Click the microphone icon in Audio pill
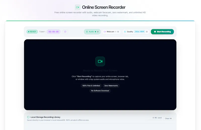 87,32
